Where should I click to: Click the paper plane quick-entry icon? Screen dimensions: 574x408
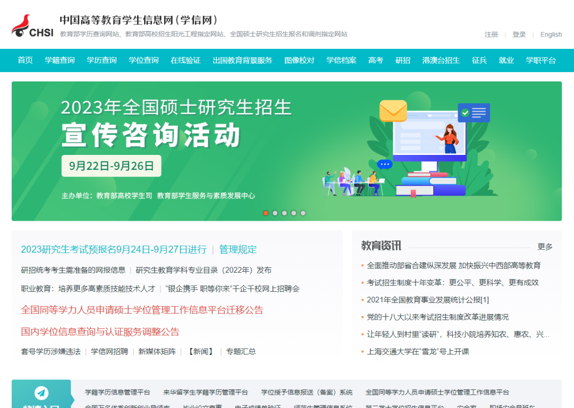[x=41, y=393]
